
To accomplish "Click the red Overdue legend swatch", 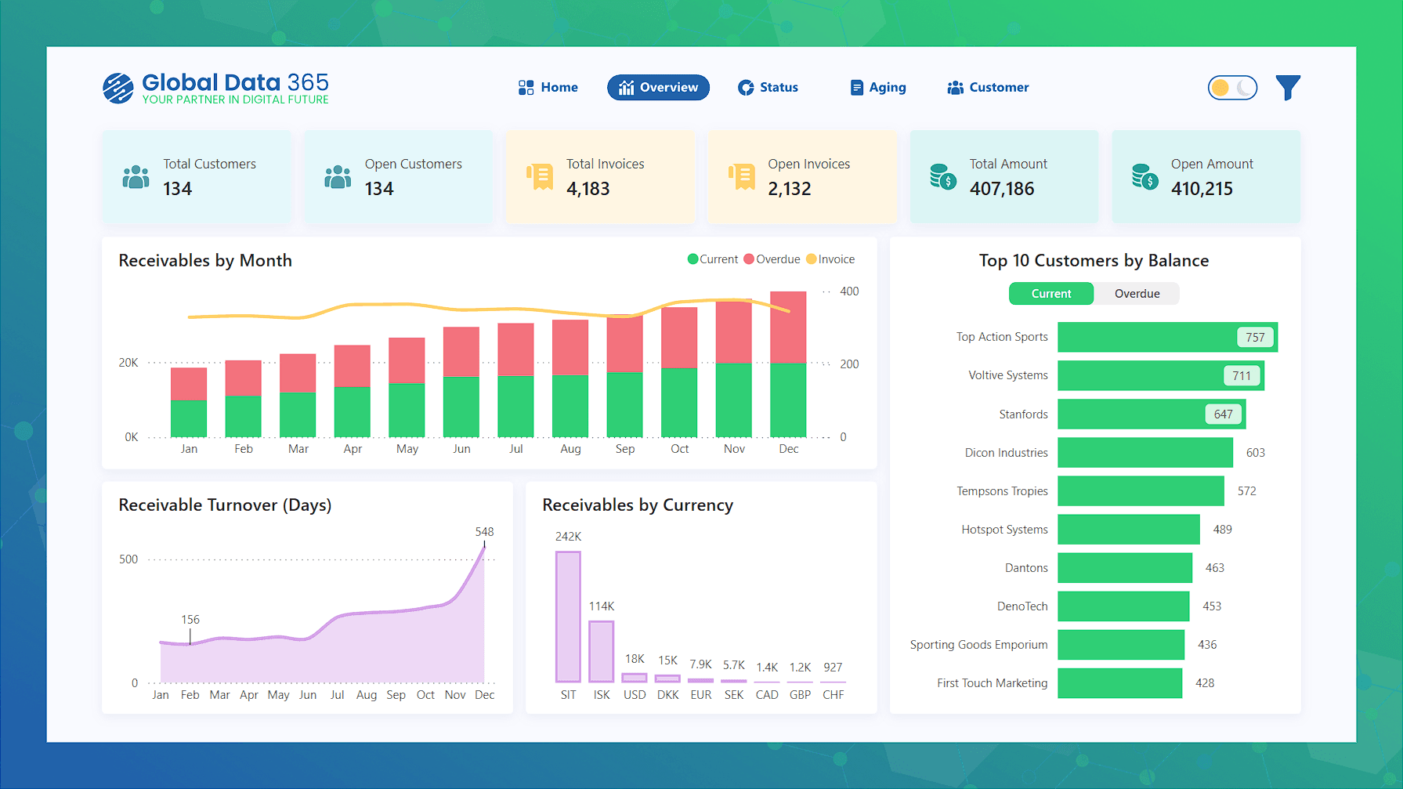I will (x=749, y=259).
